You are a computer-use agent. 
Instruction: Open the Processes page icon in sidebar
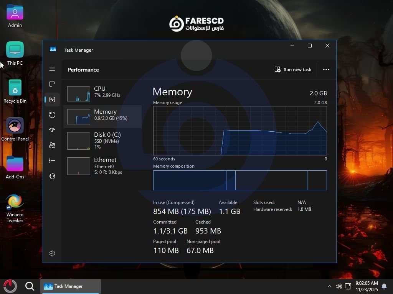click(x=52, y=84)
